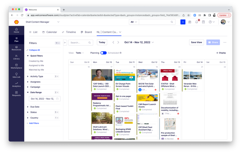Click the Collapse All link

[x=34, y=50]
